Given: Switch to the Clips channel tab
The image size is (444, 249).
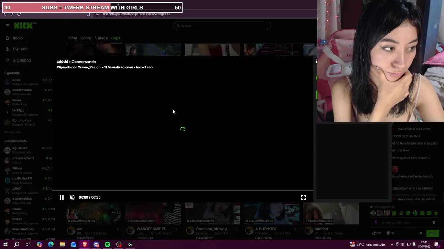Looking at the screenshot, I should [x=116, y=38].
